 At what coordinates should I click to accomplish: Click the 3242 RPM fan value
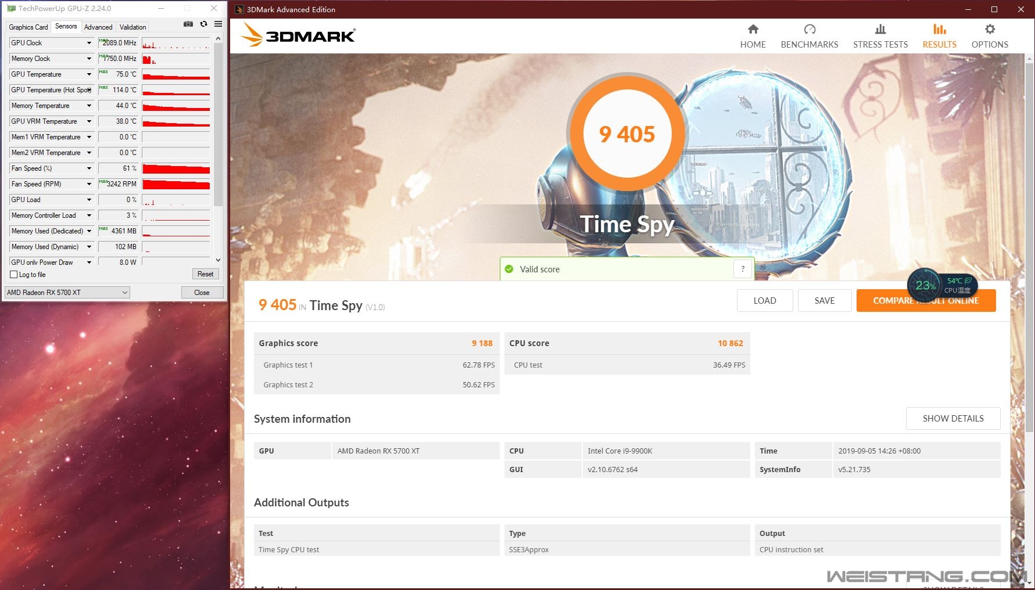(x=118, y=184)
